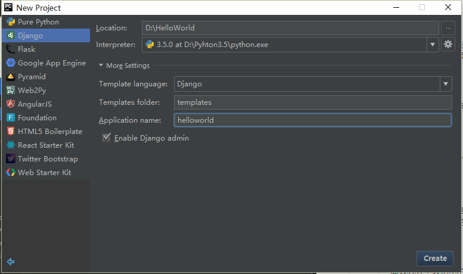Click the back arrow icon
The width and height of the screenshot is (463, 274).
click(11, 261)
